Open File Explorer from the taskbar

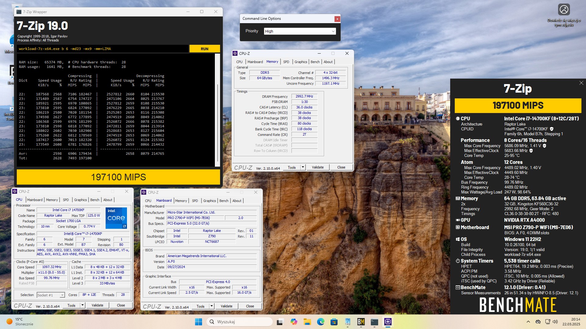307,322
